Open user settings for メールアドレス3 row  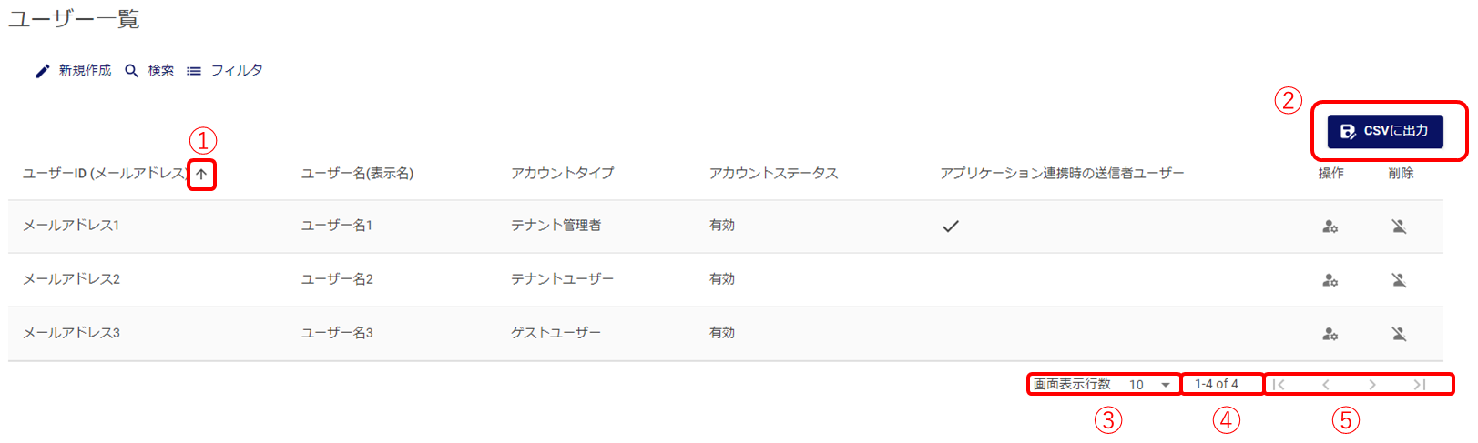coord(1330,334)
